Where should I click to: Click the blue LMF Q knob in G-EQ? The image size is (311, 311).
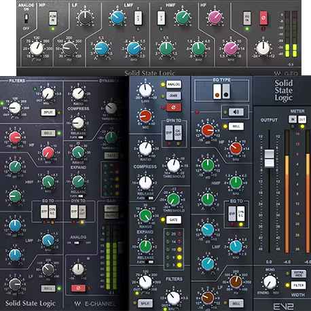[101, 48]
